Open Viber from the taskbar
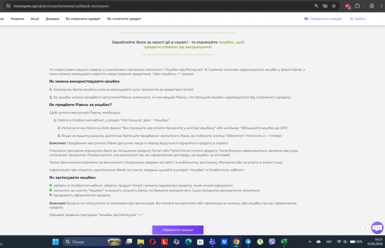Screen dimensions: 385x248 coord(272,242)
